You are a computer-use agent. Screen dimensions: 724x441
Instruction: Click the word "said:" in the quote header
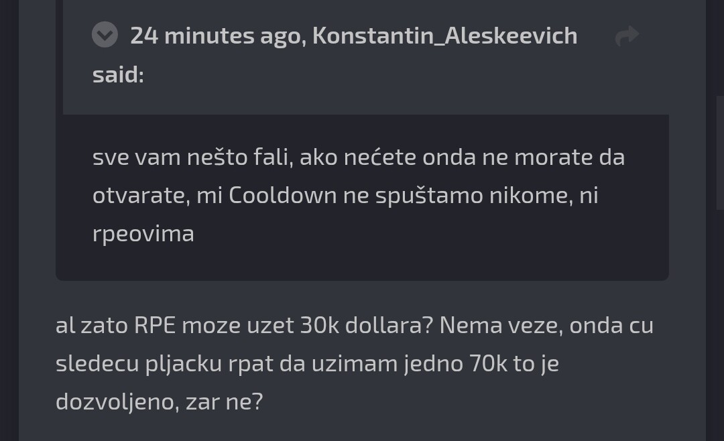click(118, 74)
